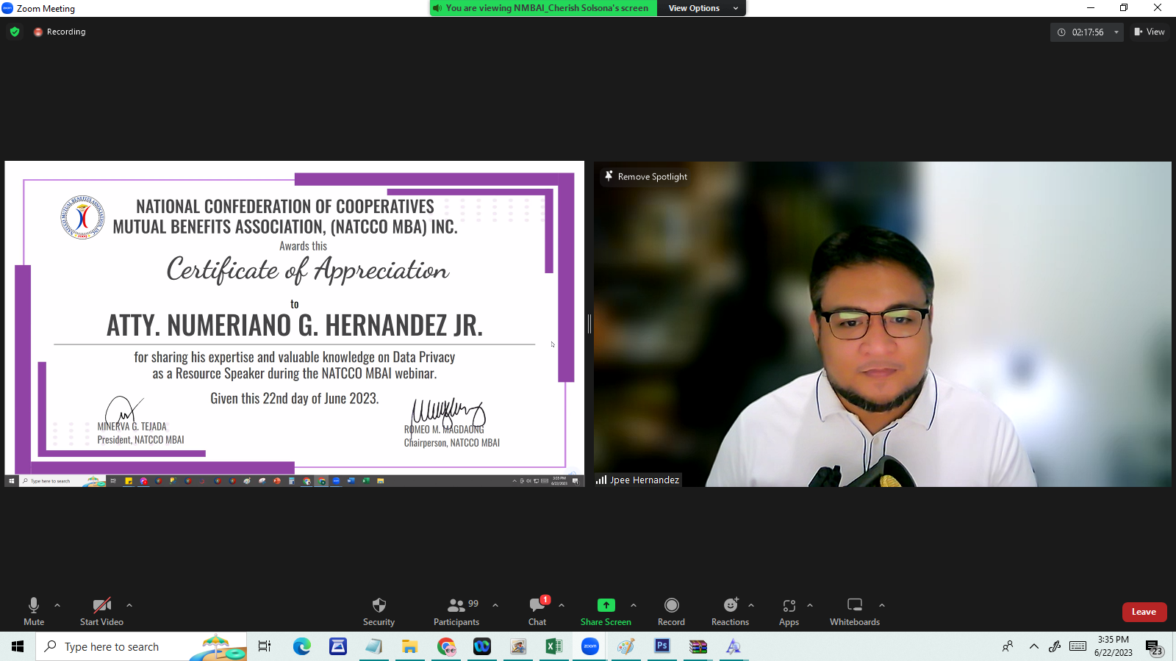This screenshot has width=1176, height=661.
Task: Open Notepad from the taskbar
Action: coord(373,646)
